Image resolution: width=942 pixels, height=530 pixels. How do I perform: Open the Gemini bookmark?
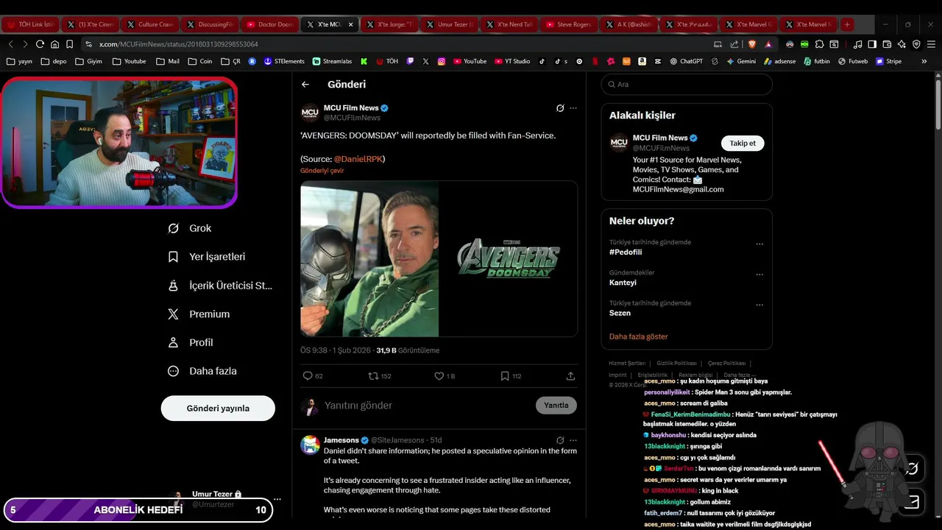click(740, 61)
